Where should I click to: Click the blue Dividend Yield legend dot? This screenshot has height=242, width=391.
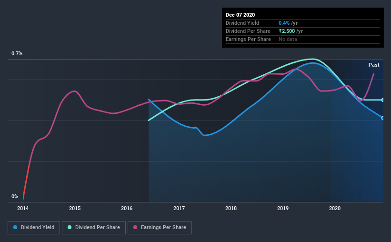15,227
